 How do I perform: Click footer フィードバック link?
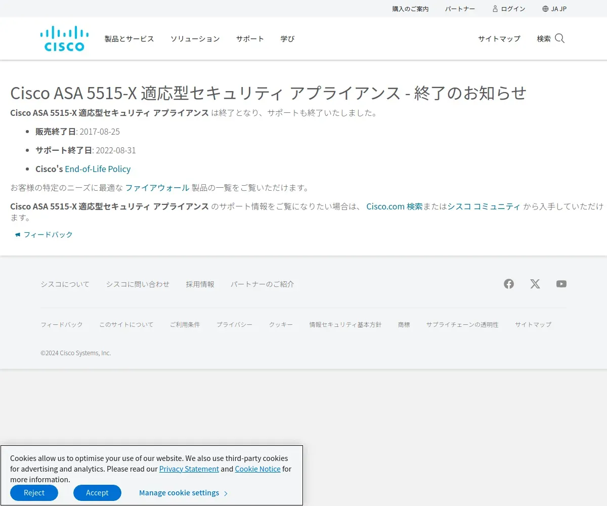pos(62,324)
